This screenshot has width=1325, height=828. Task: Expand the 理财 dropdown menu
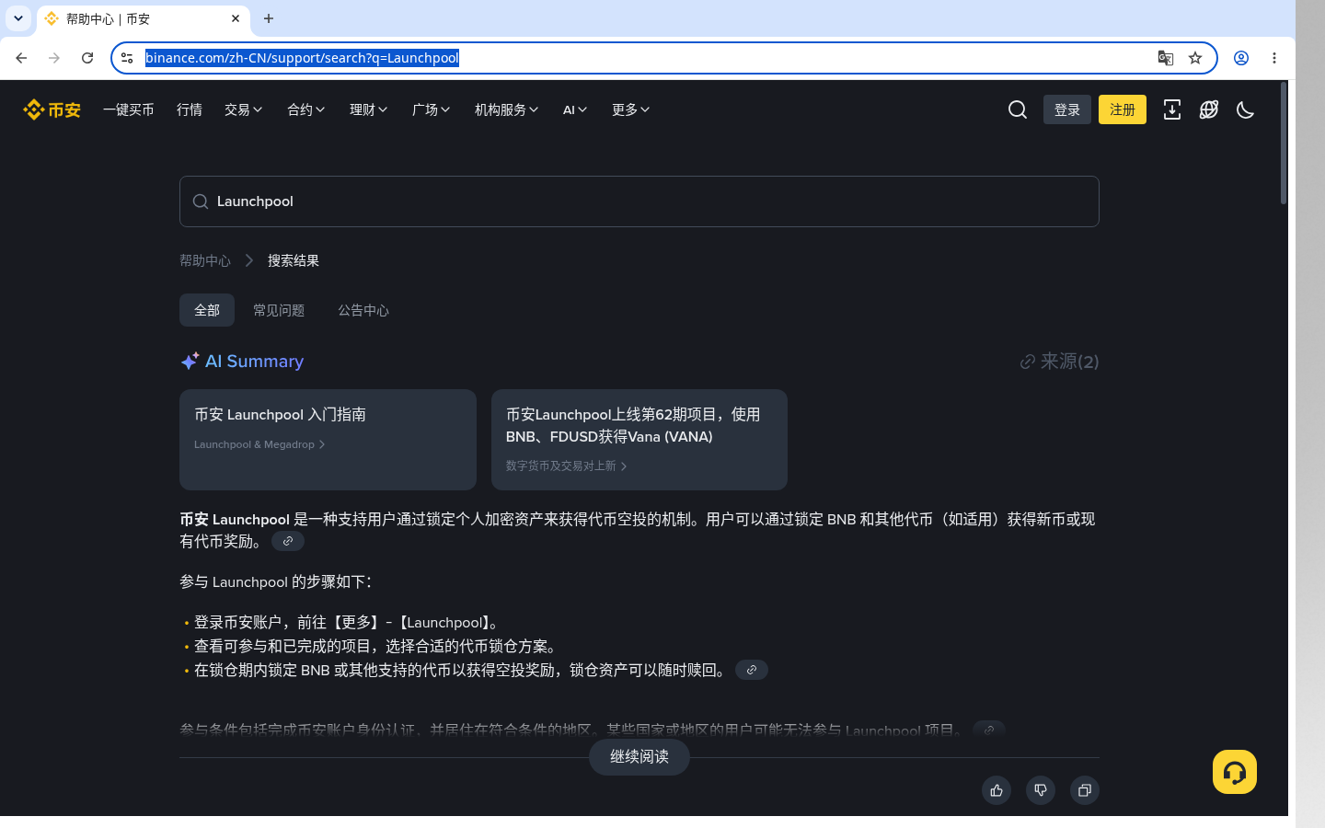[x=369, y=109]
